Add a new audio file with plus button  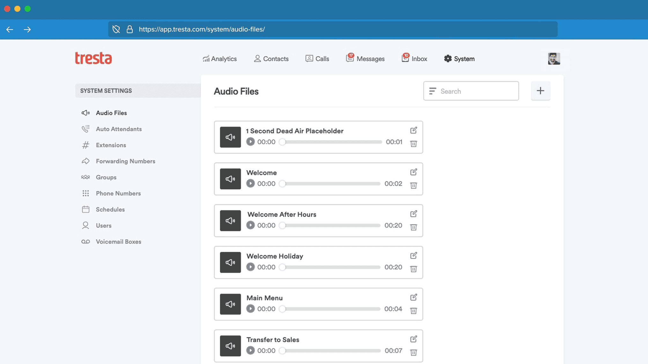pyautogui.click(x=541, y=91)
